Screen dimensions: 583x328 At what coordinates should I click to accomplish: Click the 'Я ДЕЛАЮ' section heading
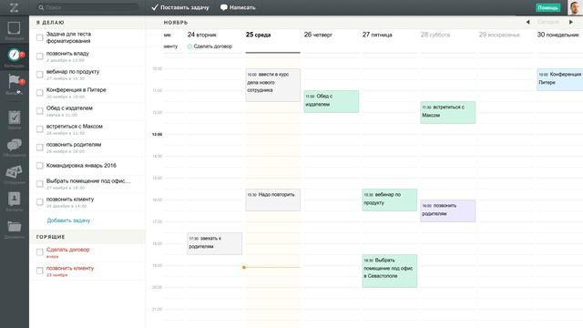[50, 22]
